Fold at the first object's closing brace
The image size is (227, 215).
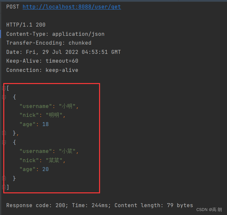[x=4, y=133]
